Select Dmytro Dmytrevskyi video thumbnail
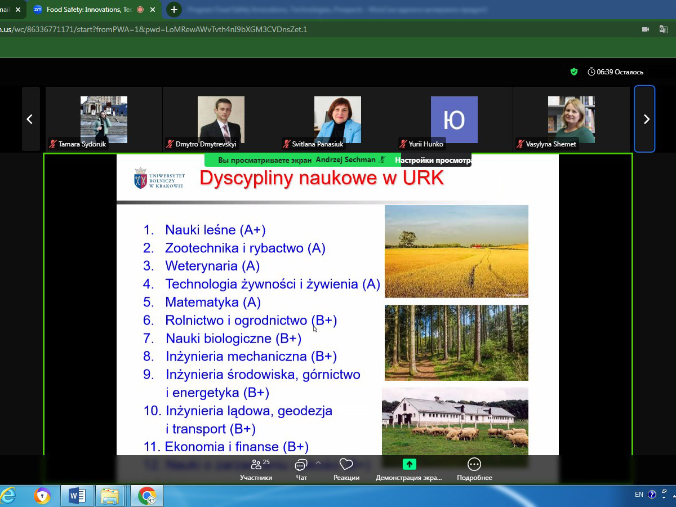Screen dimensions: 676x507 [221, 119]
